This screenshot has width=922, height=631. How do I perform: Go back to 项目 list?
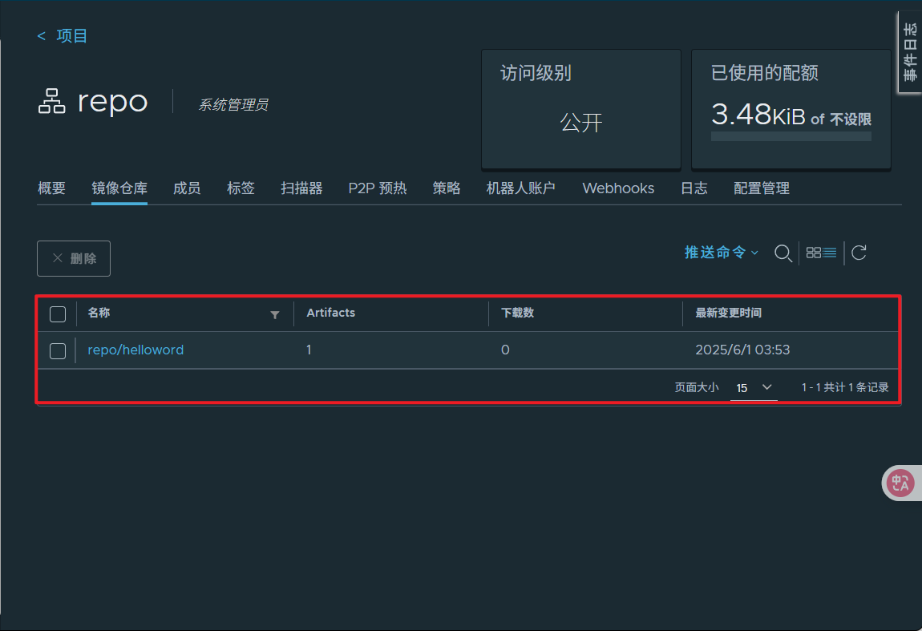63,36
